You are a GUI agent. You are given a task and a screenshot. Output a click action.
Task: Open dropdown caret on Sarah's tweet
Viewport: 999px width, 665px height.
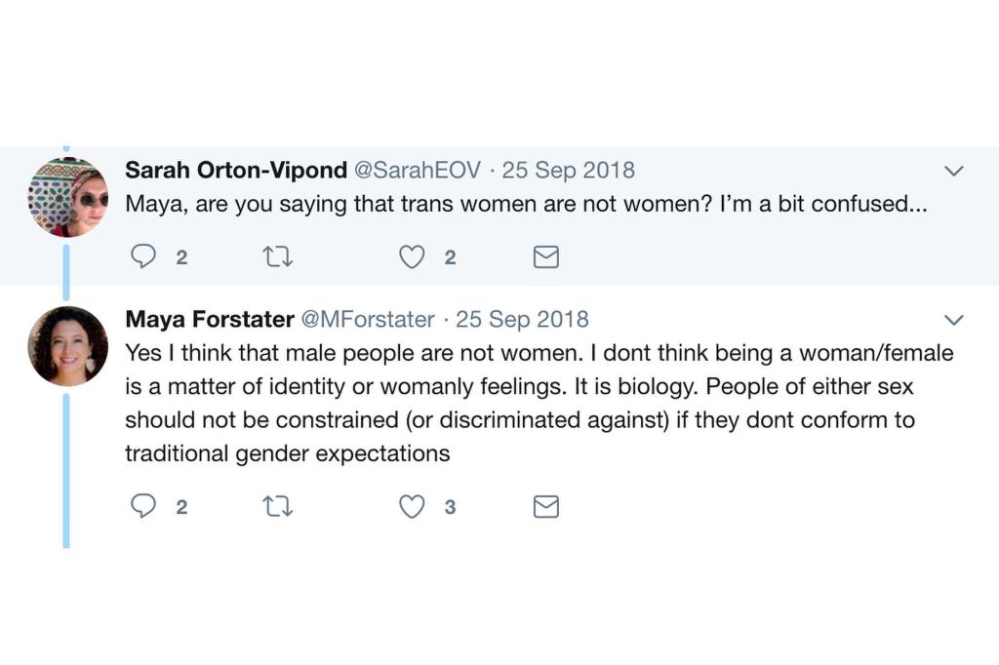click(x=954, y=172)
